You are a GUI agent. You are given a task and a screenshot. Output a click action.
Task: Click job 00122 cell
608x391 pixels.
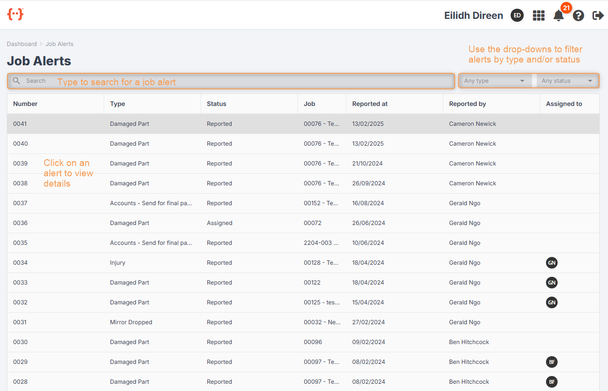tap(312, 283)
